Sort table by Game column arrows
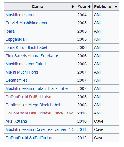The image size is (124, 147). [72, 7]
